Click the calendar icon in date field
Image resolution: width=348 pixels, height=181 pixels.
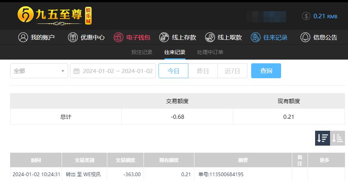76,71
